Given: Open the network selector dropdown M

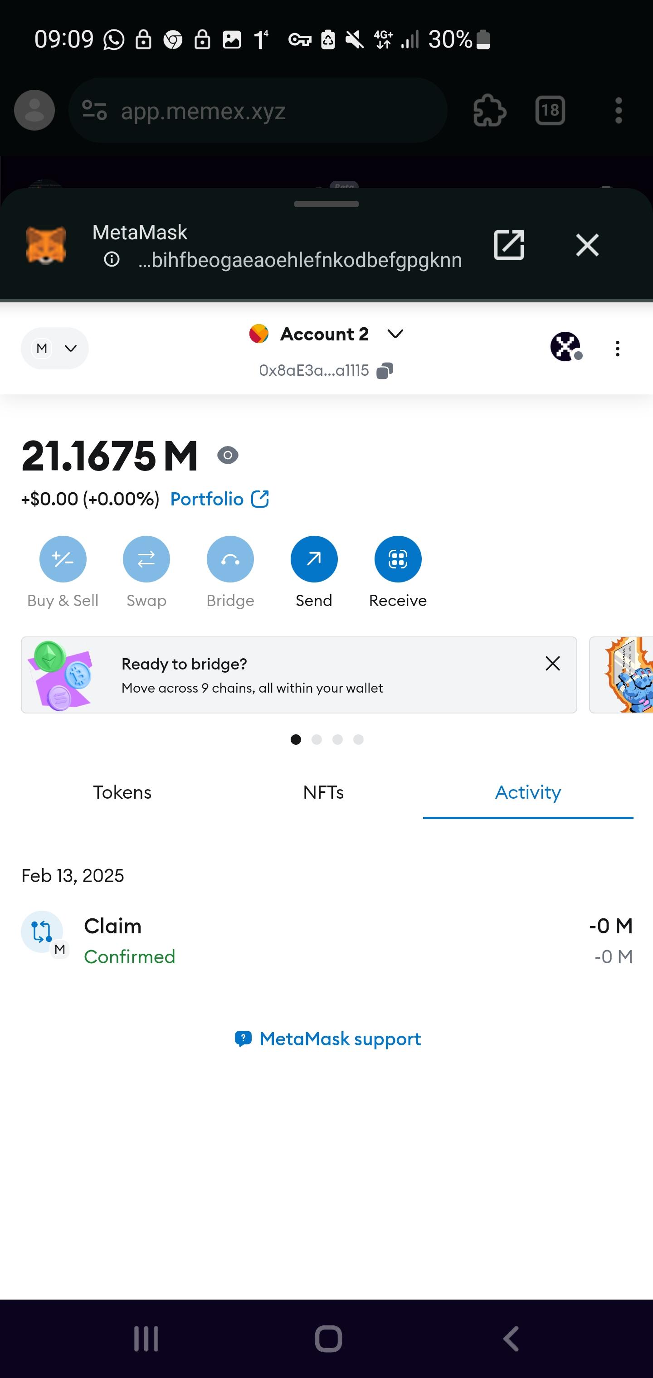Looking at the screenshot, I should (54, 348).
